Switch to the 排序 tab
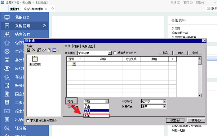 pyautogui.click(x=76, y=46)
